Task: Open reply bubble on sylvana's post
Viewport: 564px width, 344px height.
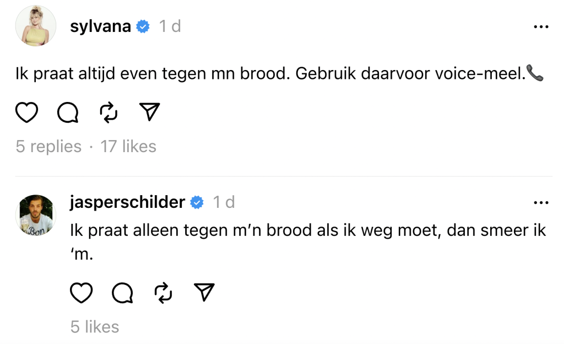Action: click(68, 112)
